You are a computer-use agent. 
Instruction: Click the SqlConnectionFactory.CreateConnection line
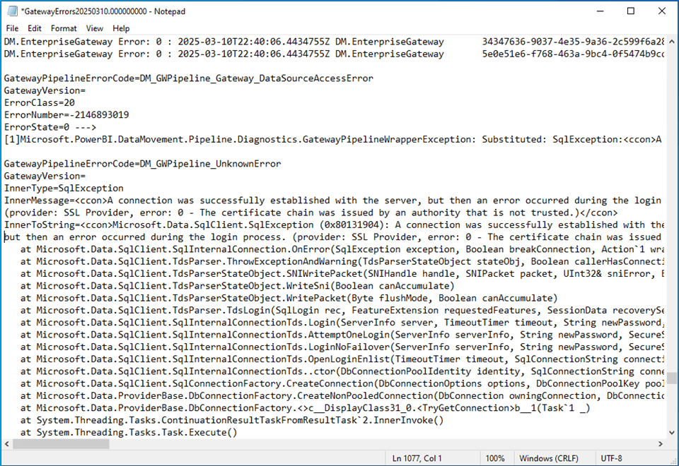coord(342,383)
